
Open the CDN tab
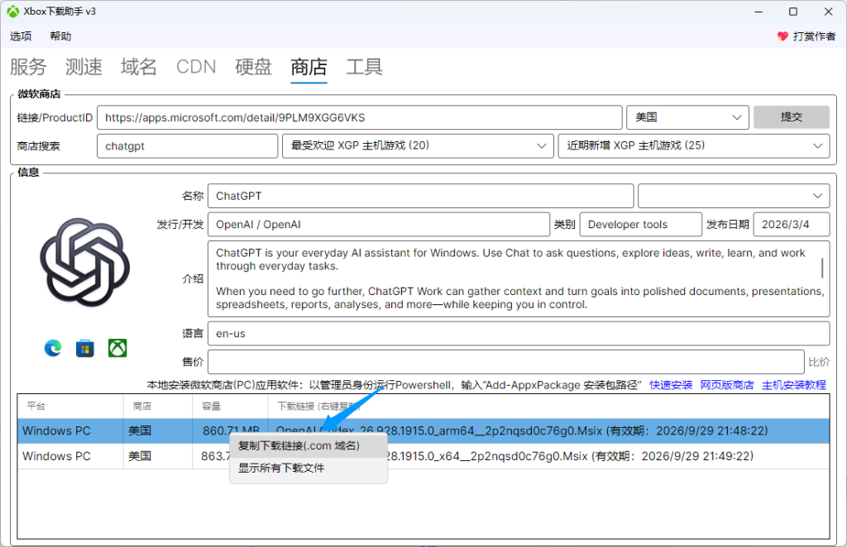pyautogui.click(x=196, y=67)
